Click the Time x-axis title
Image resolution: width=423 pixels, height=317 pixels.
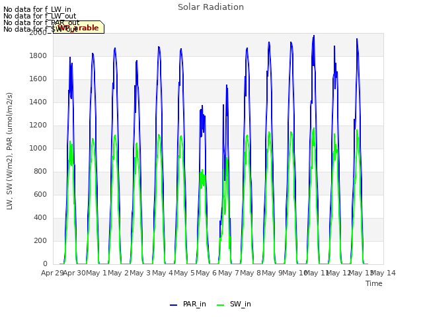click(374, 283)
